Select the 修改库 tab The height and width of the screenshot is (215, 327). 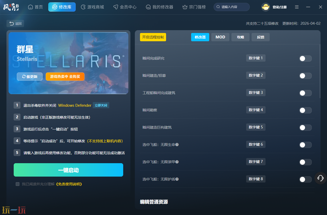tap(62, 7)
